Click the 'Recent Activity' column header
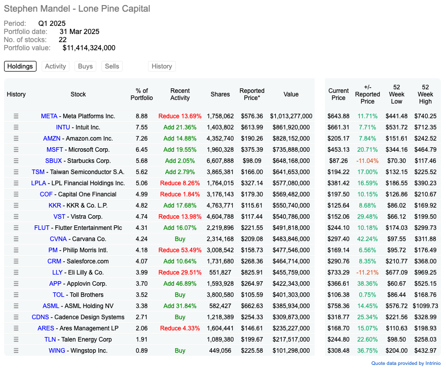 [180, 94]
